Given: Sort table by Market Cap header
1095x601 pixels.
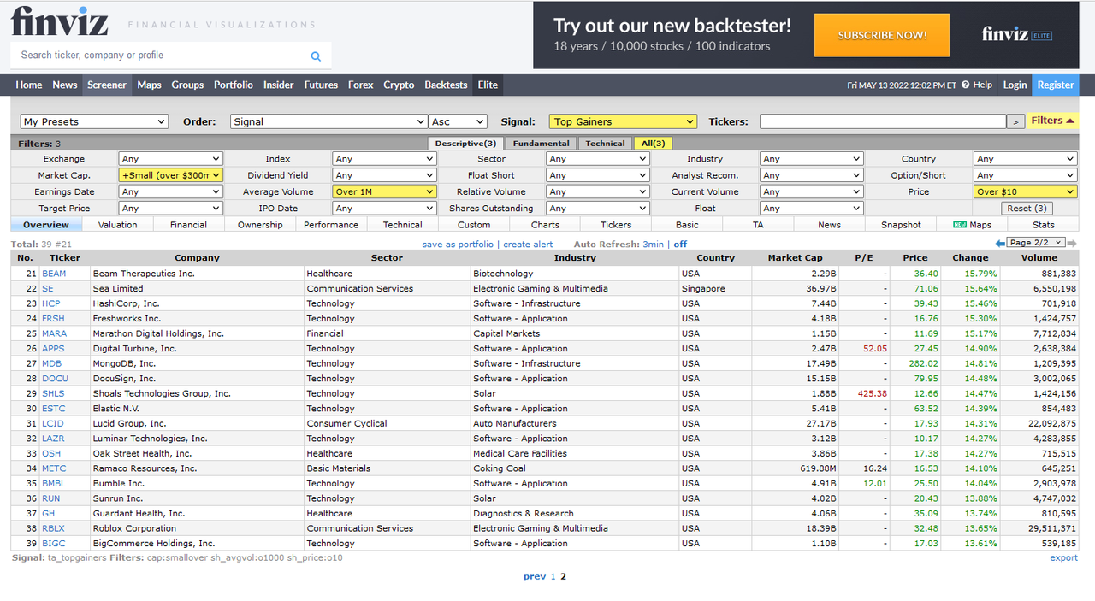Looking at the screenshot, I should pos(795,257).
